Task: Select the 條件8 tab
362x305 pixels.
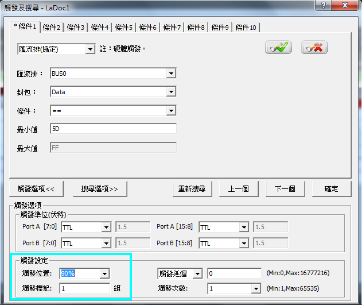Action: [x=196, y=28]
